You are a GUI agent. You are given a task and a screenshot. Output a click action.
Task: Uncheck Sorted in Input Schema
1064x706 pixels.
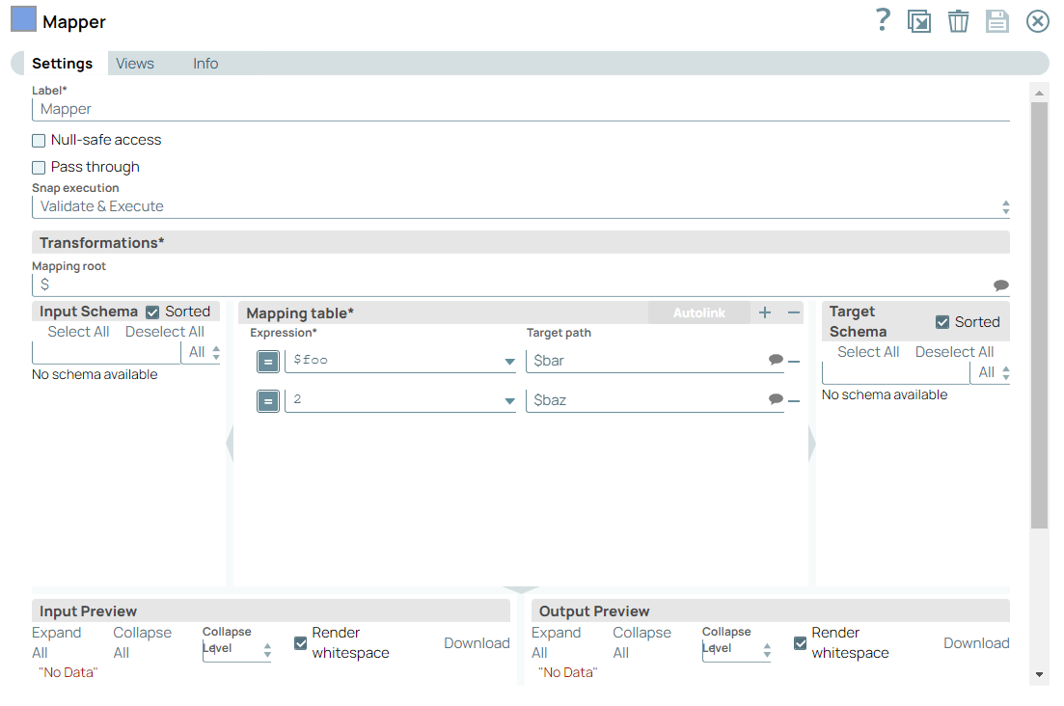[x=152, y=312]
